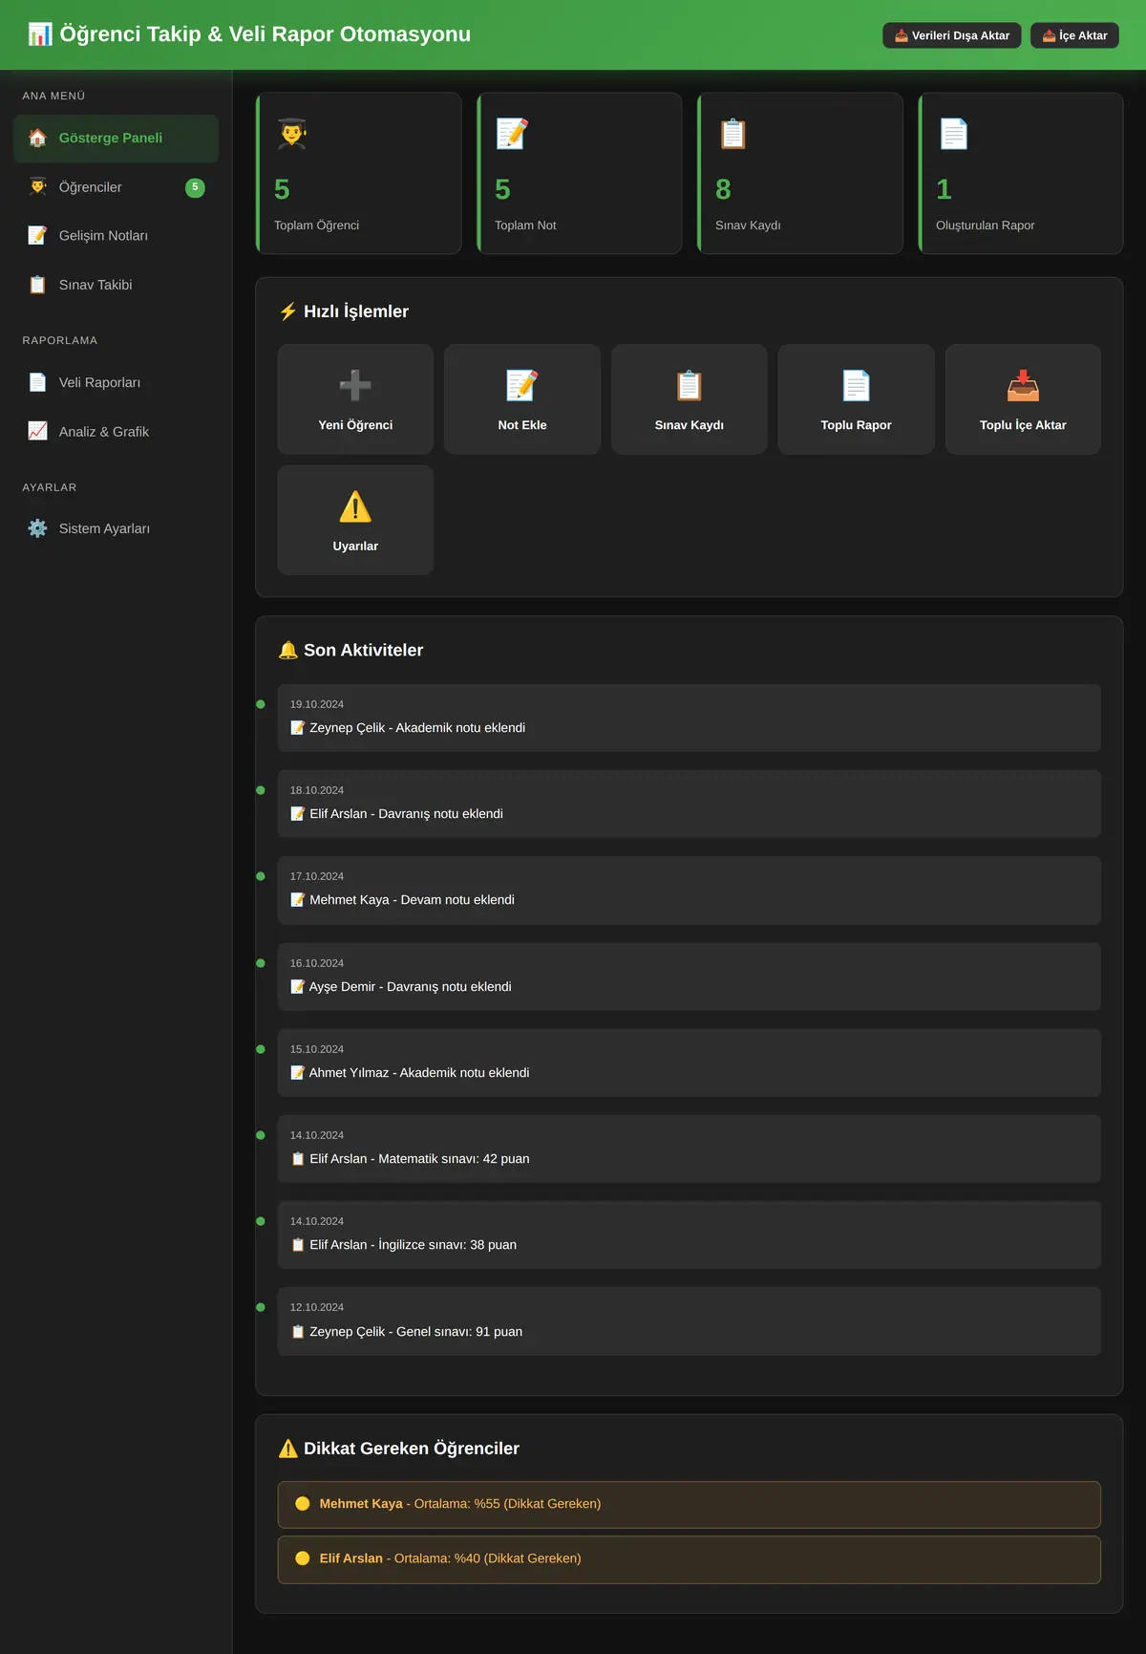Click the student icon beside Öğrenciler in sidebar

coord(37,187)
